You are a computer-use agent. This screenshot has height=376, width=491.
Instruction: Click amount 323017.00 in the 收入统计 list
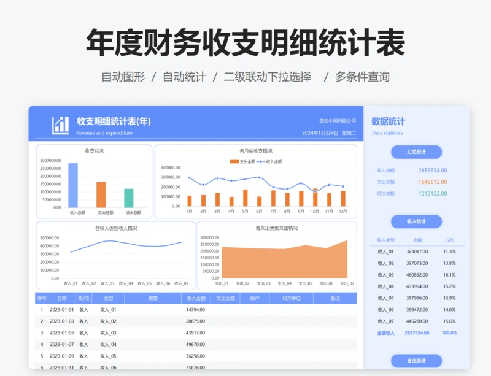pos(417,251)
